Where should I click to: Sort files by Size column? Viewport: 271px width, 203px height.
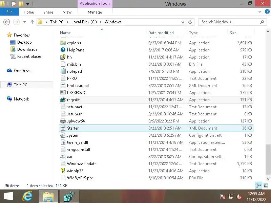233,32
